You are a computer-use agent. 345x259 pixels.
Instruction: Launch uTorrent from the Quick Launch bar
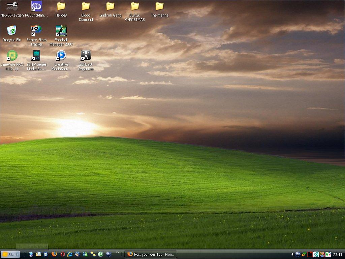click(100, 254)
